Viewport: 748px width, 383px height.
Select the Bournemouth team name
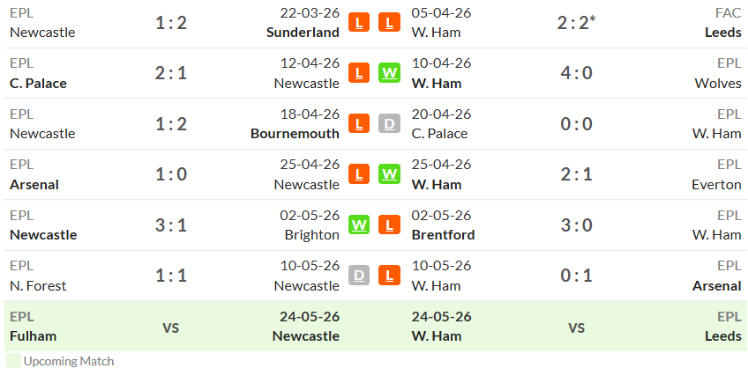(x=295, y=133)
